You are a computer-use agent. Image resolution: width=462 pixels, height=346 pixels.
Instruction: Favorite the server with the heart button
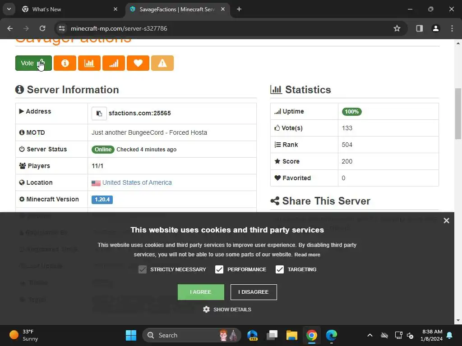(x=138, y=63)
